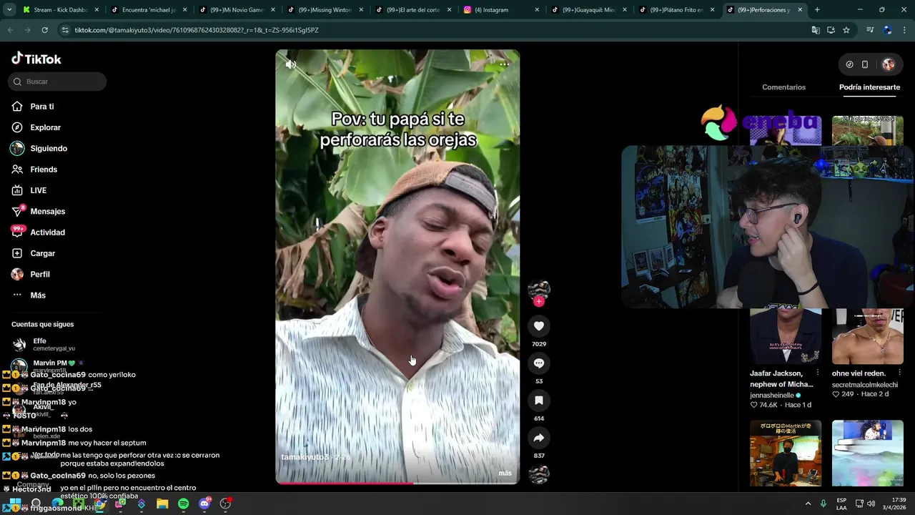The height and width of the screenshot is (515, 915).
Task: Open Friends section
Action: tap(44, 170)
